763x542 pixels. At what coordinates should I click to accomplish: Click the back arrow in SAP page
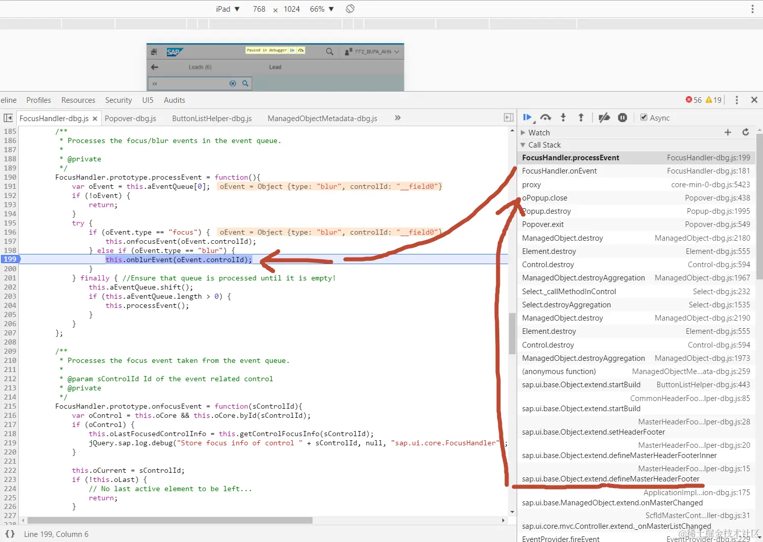155,67
